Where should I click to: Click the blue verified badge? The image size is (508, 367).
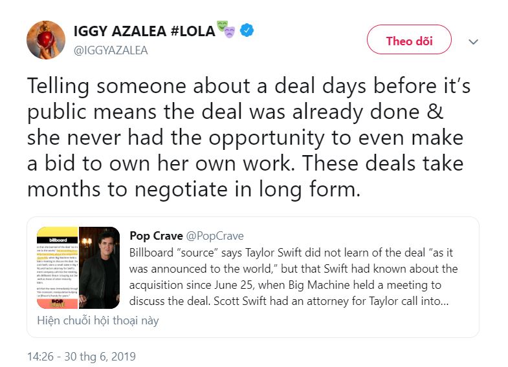point(247,30)
